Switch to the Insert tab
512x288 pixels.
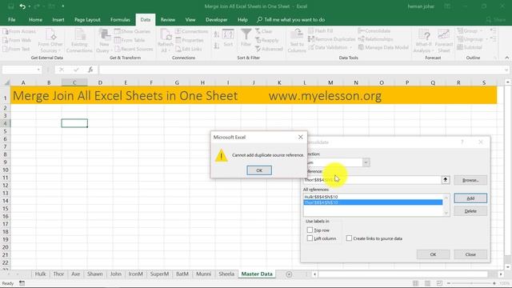point(58,19)
